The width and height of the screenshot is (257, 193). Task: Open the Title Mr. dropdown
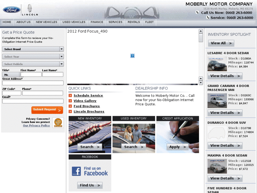coord(11,75)
